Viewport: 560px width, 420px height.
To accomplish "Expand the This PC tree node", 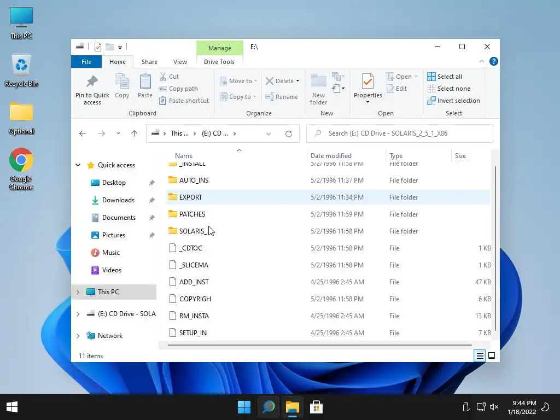I will (x=78, y=292).
